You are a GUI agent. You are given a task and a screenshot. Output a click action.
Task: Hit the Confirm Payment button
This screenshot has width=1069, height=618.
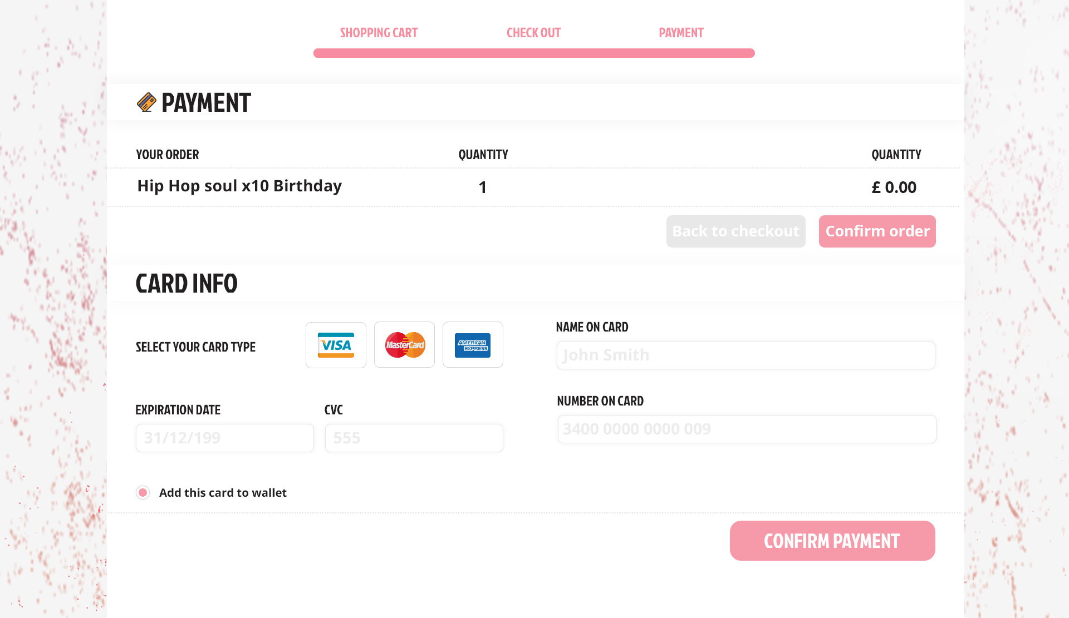[x=832, y=541]
